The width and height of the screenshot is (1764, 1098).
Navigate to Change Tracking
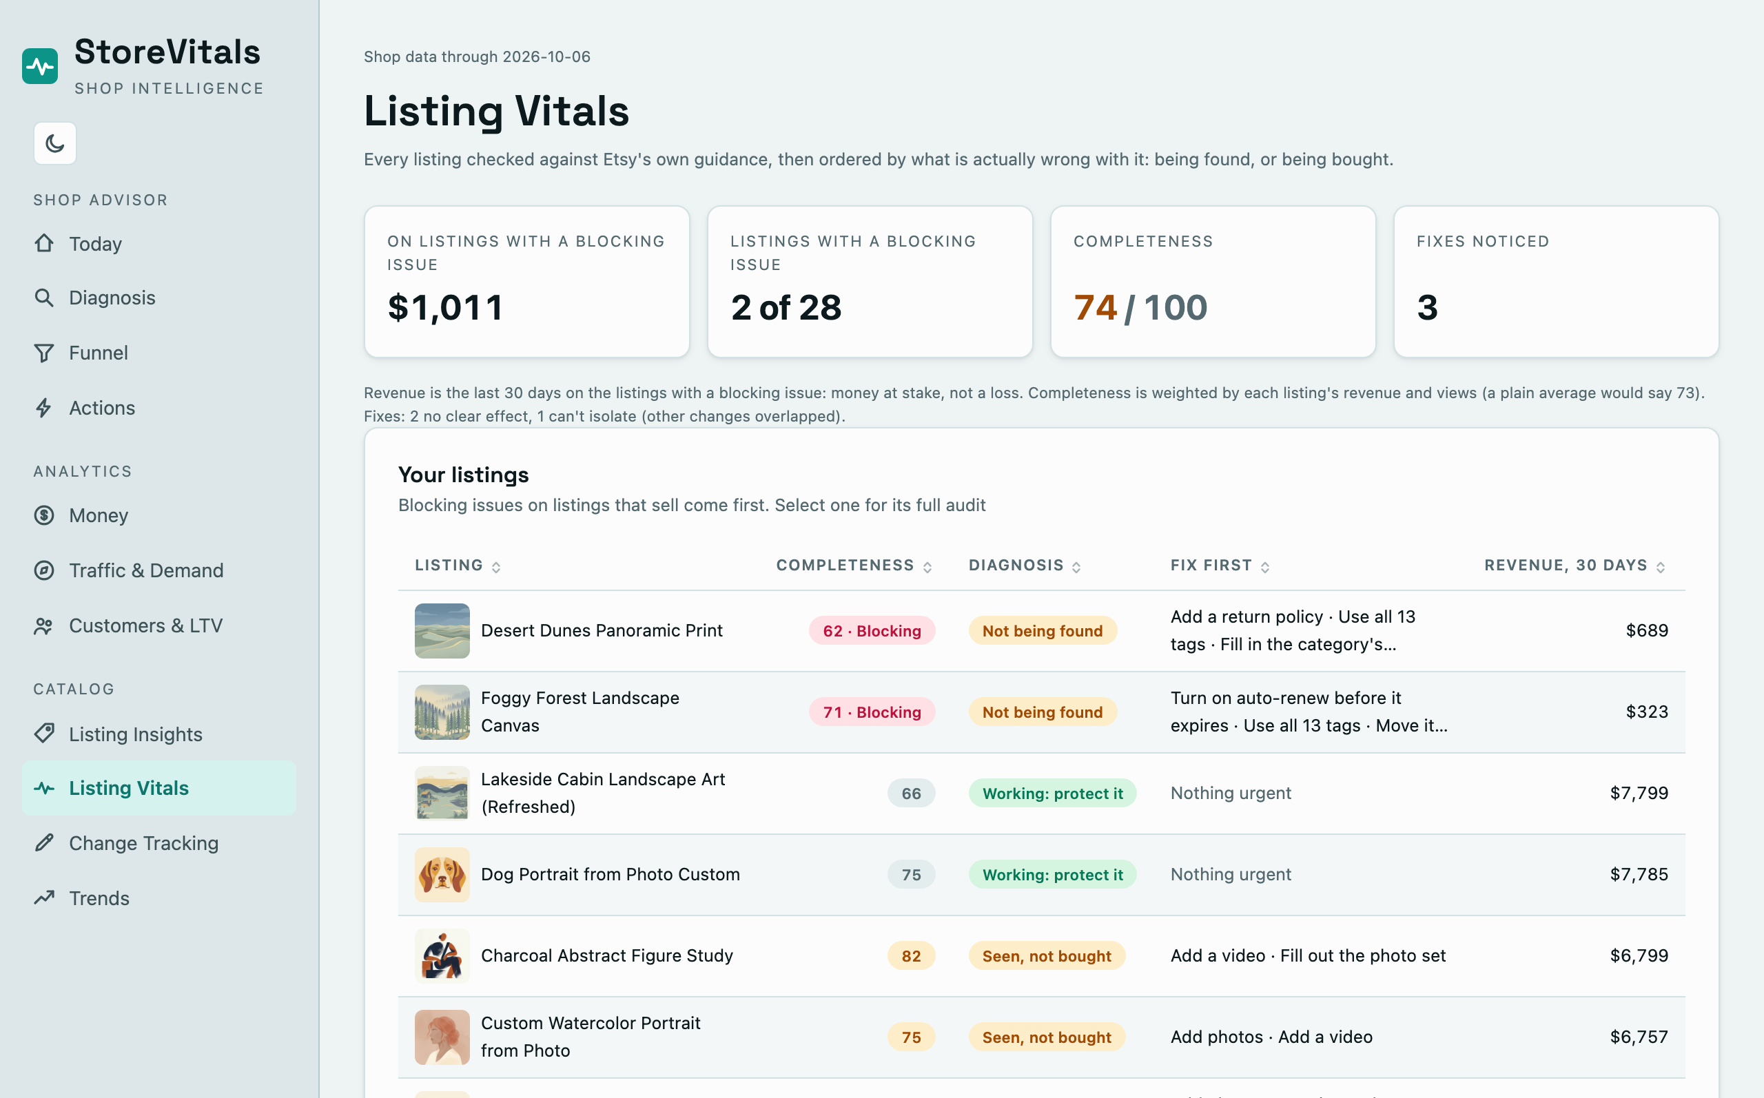coord(159,843)
